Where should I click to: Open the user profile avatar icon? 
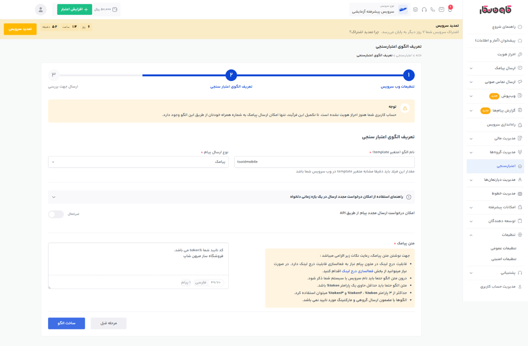tap(40, 10)
